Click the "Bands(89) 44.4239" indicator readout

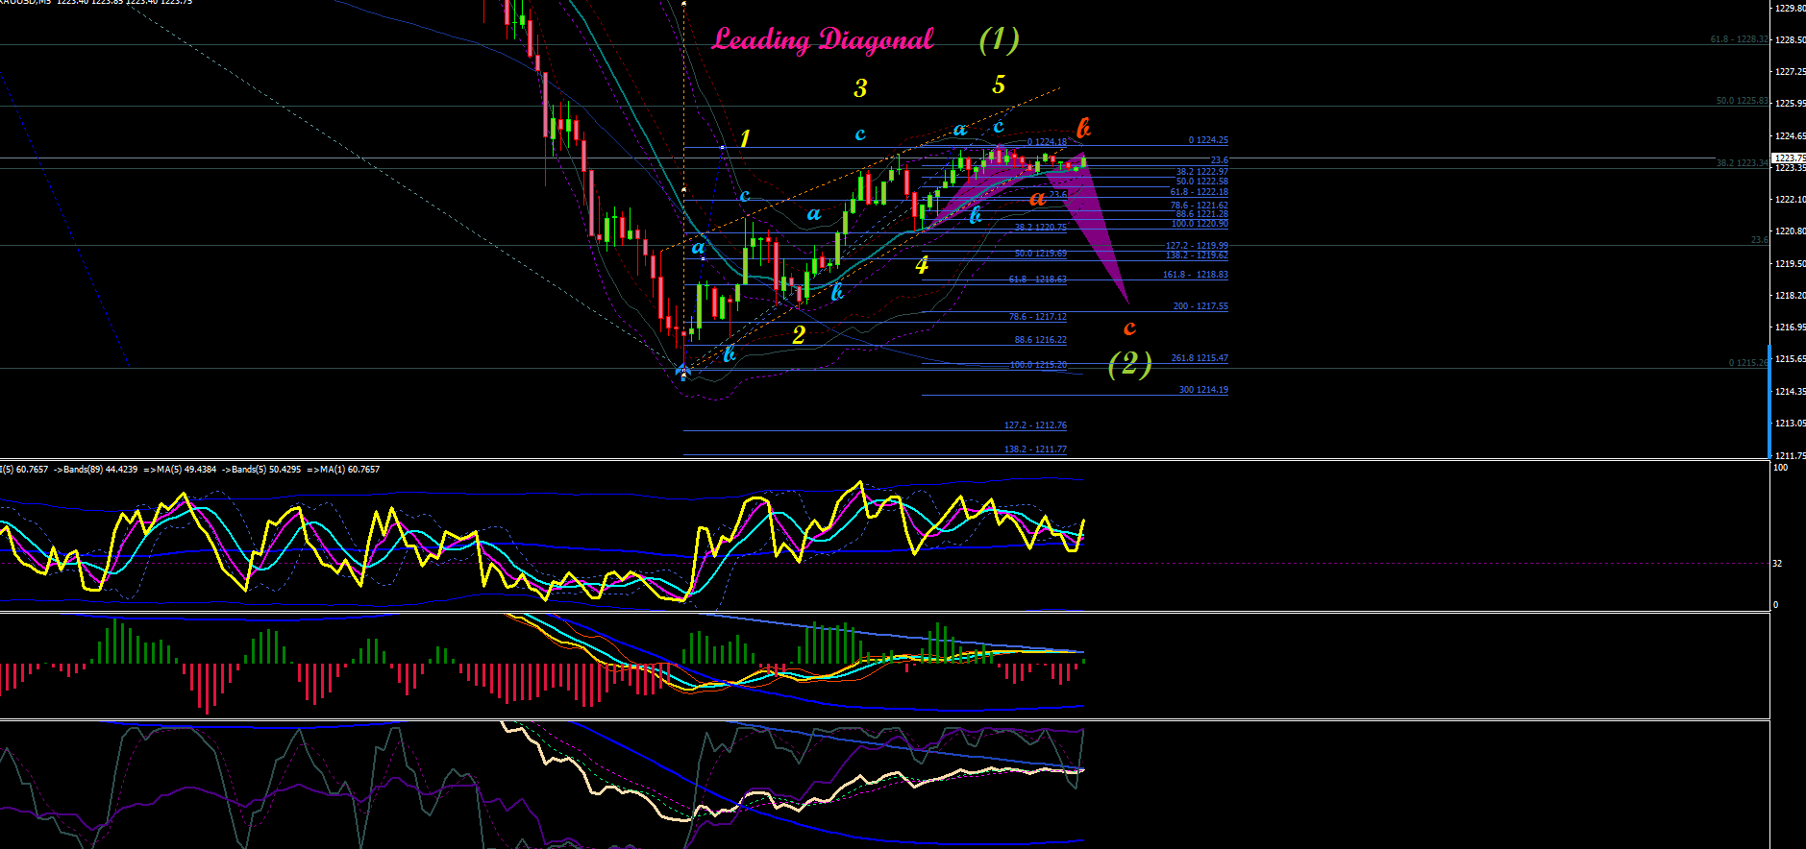(x=100, y=470)
